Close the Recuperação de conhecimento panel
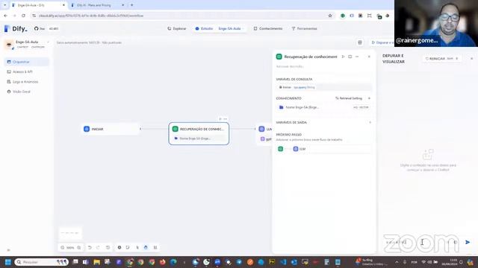Viewport: 478px width, 268px height. click(x=369, y=57)
